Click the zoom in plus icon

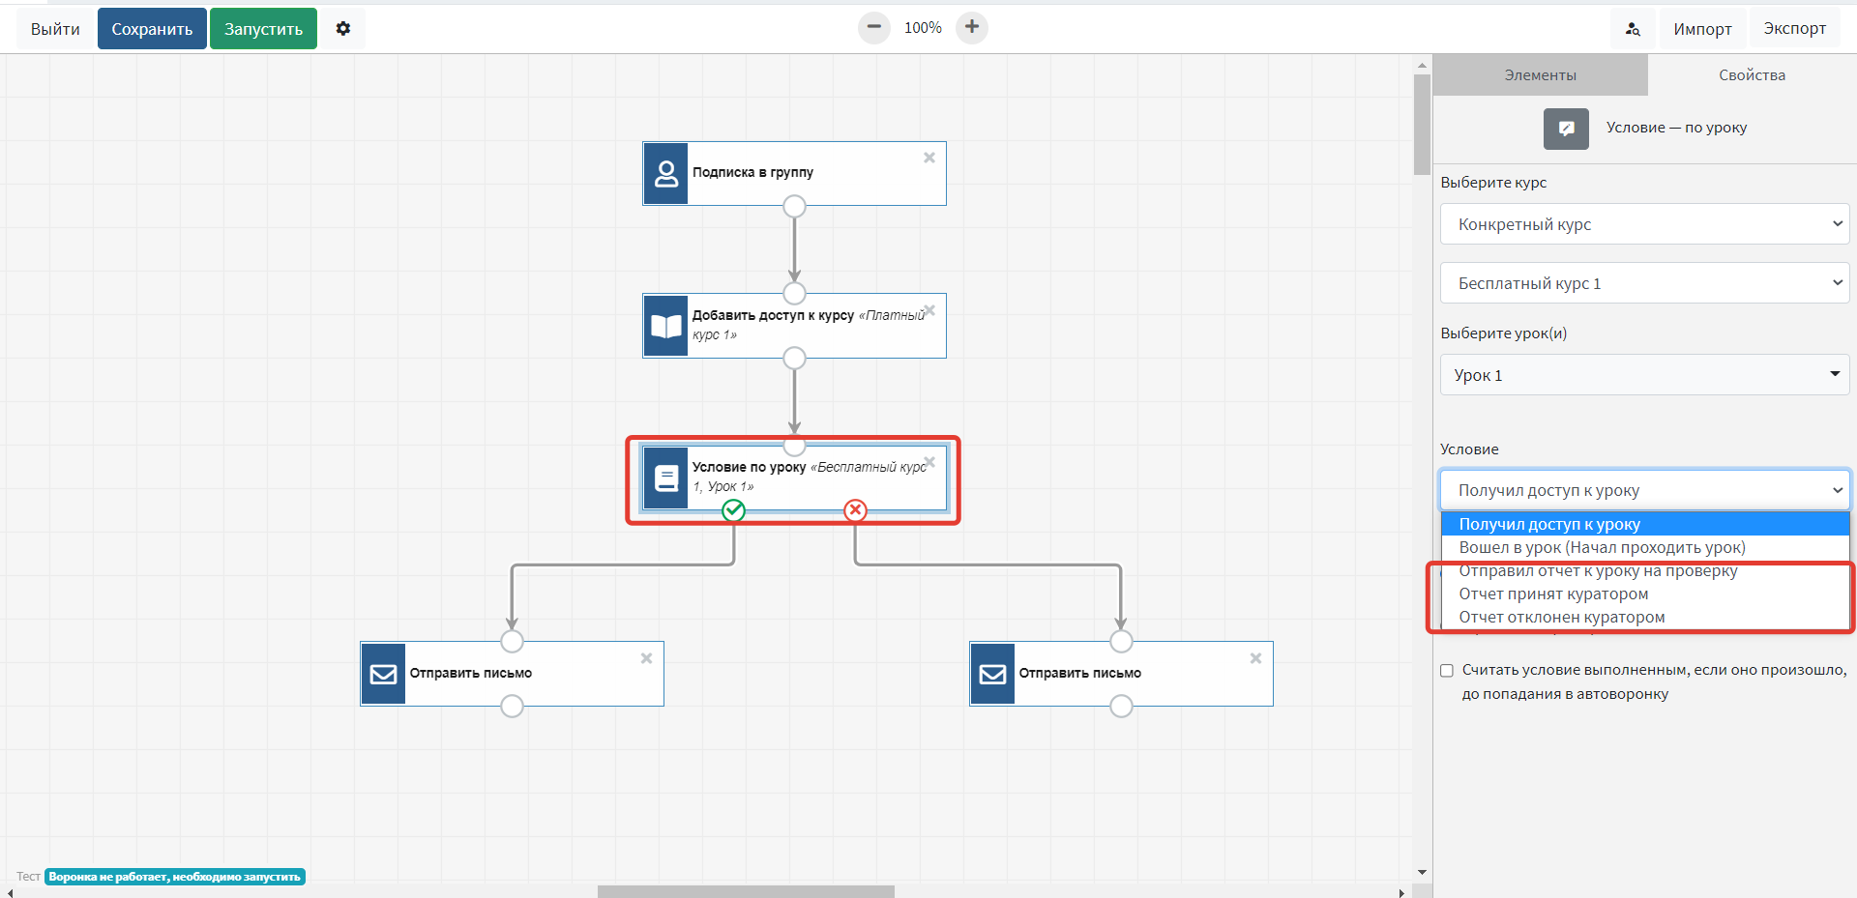[x=972, y=27]
